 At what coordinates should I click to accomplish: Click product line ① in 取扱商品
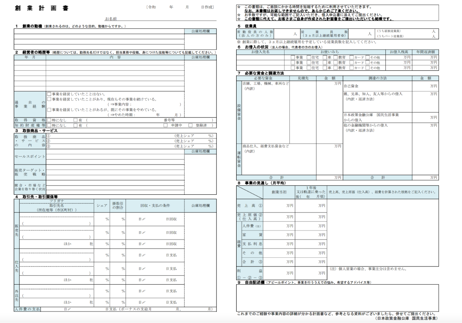click(x=131, y=136)
